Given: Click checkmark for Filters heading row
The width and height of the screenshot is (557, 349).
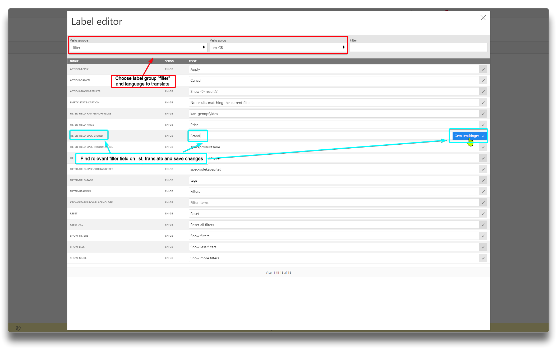Looking at the screenshot, I should tap(483, 191).
